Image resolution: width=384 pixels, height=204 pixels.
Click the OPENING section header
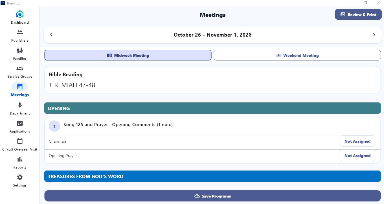coord(212,108)
